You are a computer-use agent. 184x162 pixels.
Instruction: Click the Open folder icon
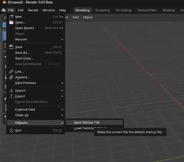[11, 22]
